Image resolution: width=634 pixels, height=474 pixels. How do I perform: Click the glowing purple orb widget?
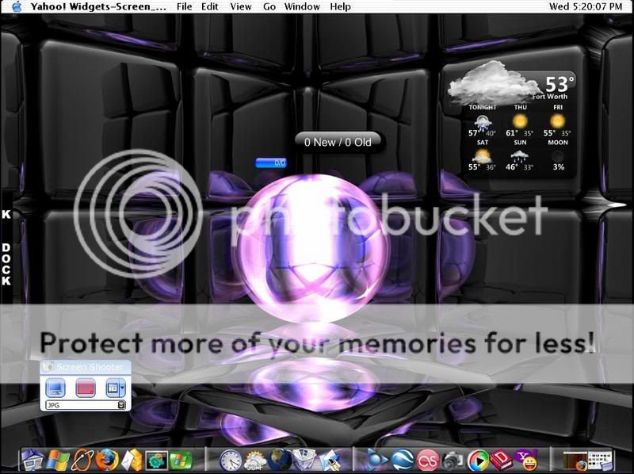pos(315,246)
